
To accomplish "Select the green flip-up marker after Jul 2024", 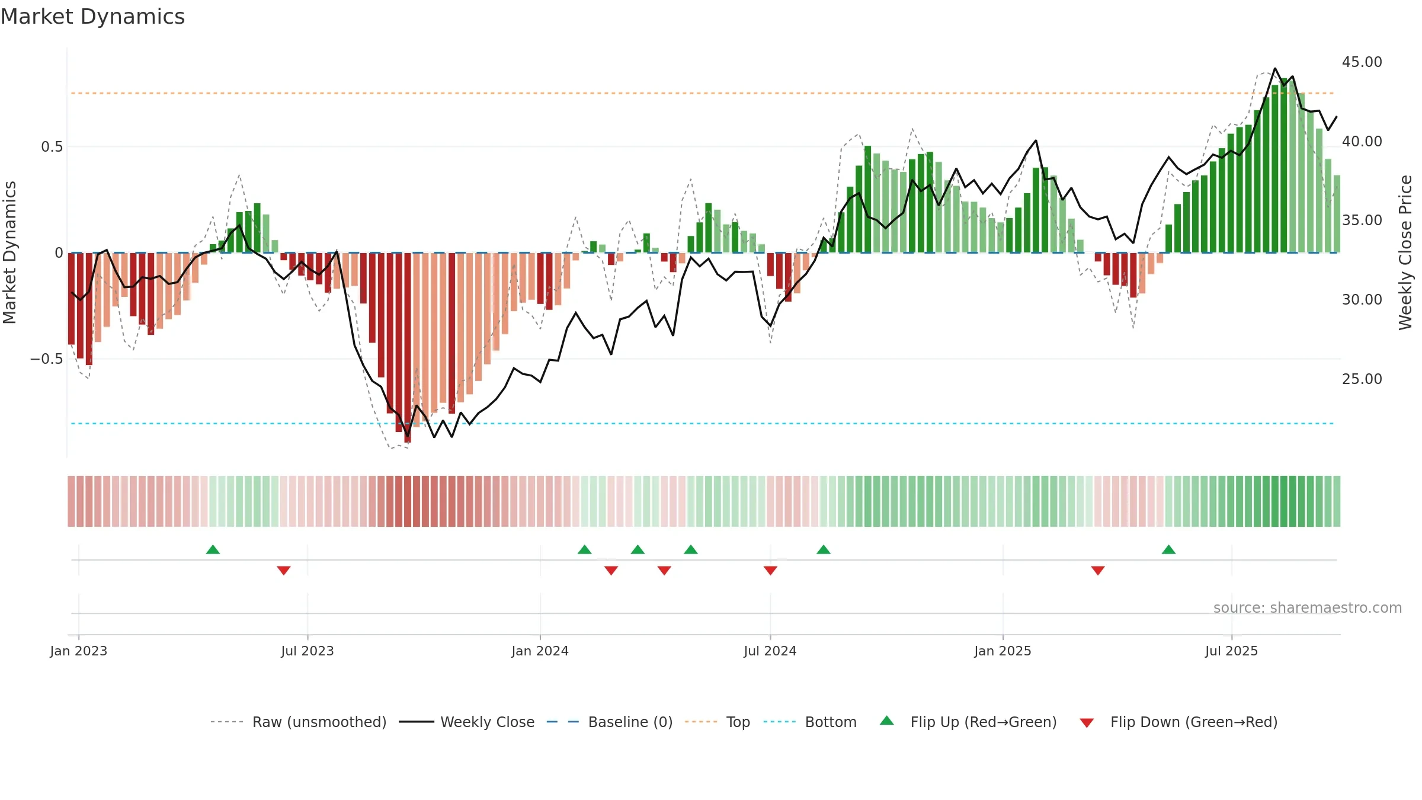I will [824, 549].
